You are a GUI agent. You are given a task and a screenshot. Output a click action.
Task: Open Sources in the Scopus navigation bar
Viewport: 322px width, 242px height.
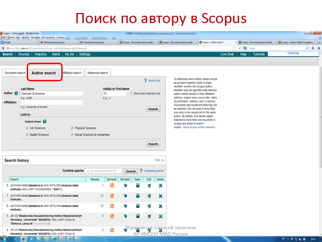24,54
